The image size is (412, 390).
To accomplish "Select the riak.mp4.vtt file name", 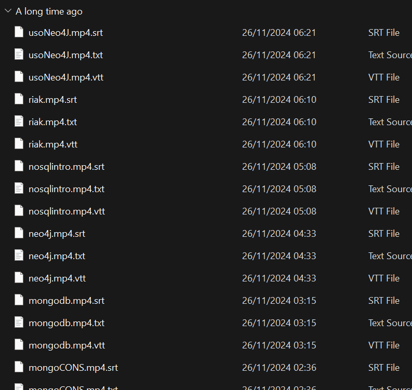I will pos(53,144).
